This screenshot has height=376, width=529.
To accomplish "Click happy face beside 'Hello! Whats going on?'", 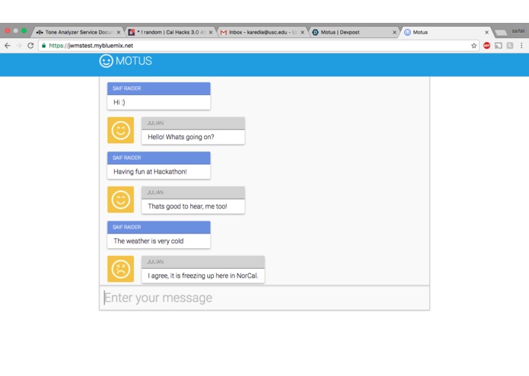I will [121, 130].
